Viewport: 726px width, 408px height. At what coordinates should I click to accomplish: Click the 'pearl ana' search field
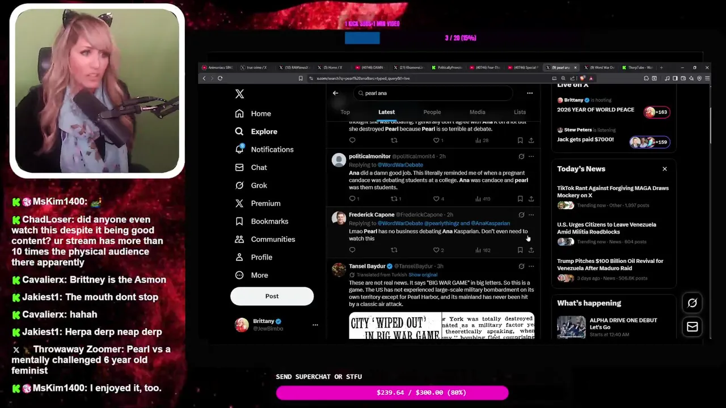point(433,93)
